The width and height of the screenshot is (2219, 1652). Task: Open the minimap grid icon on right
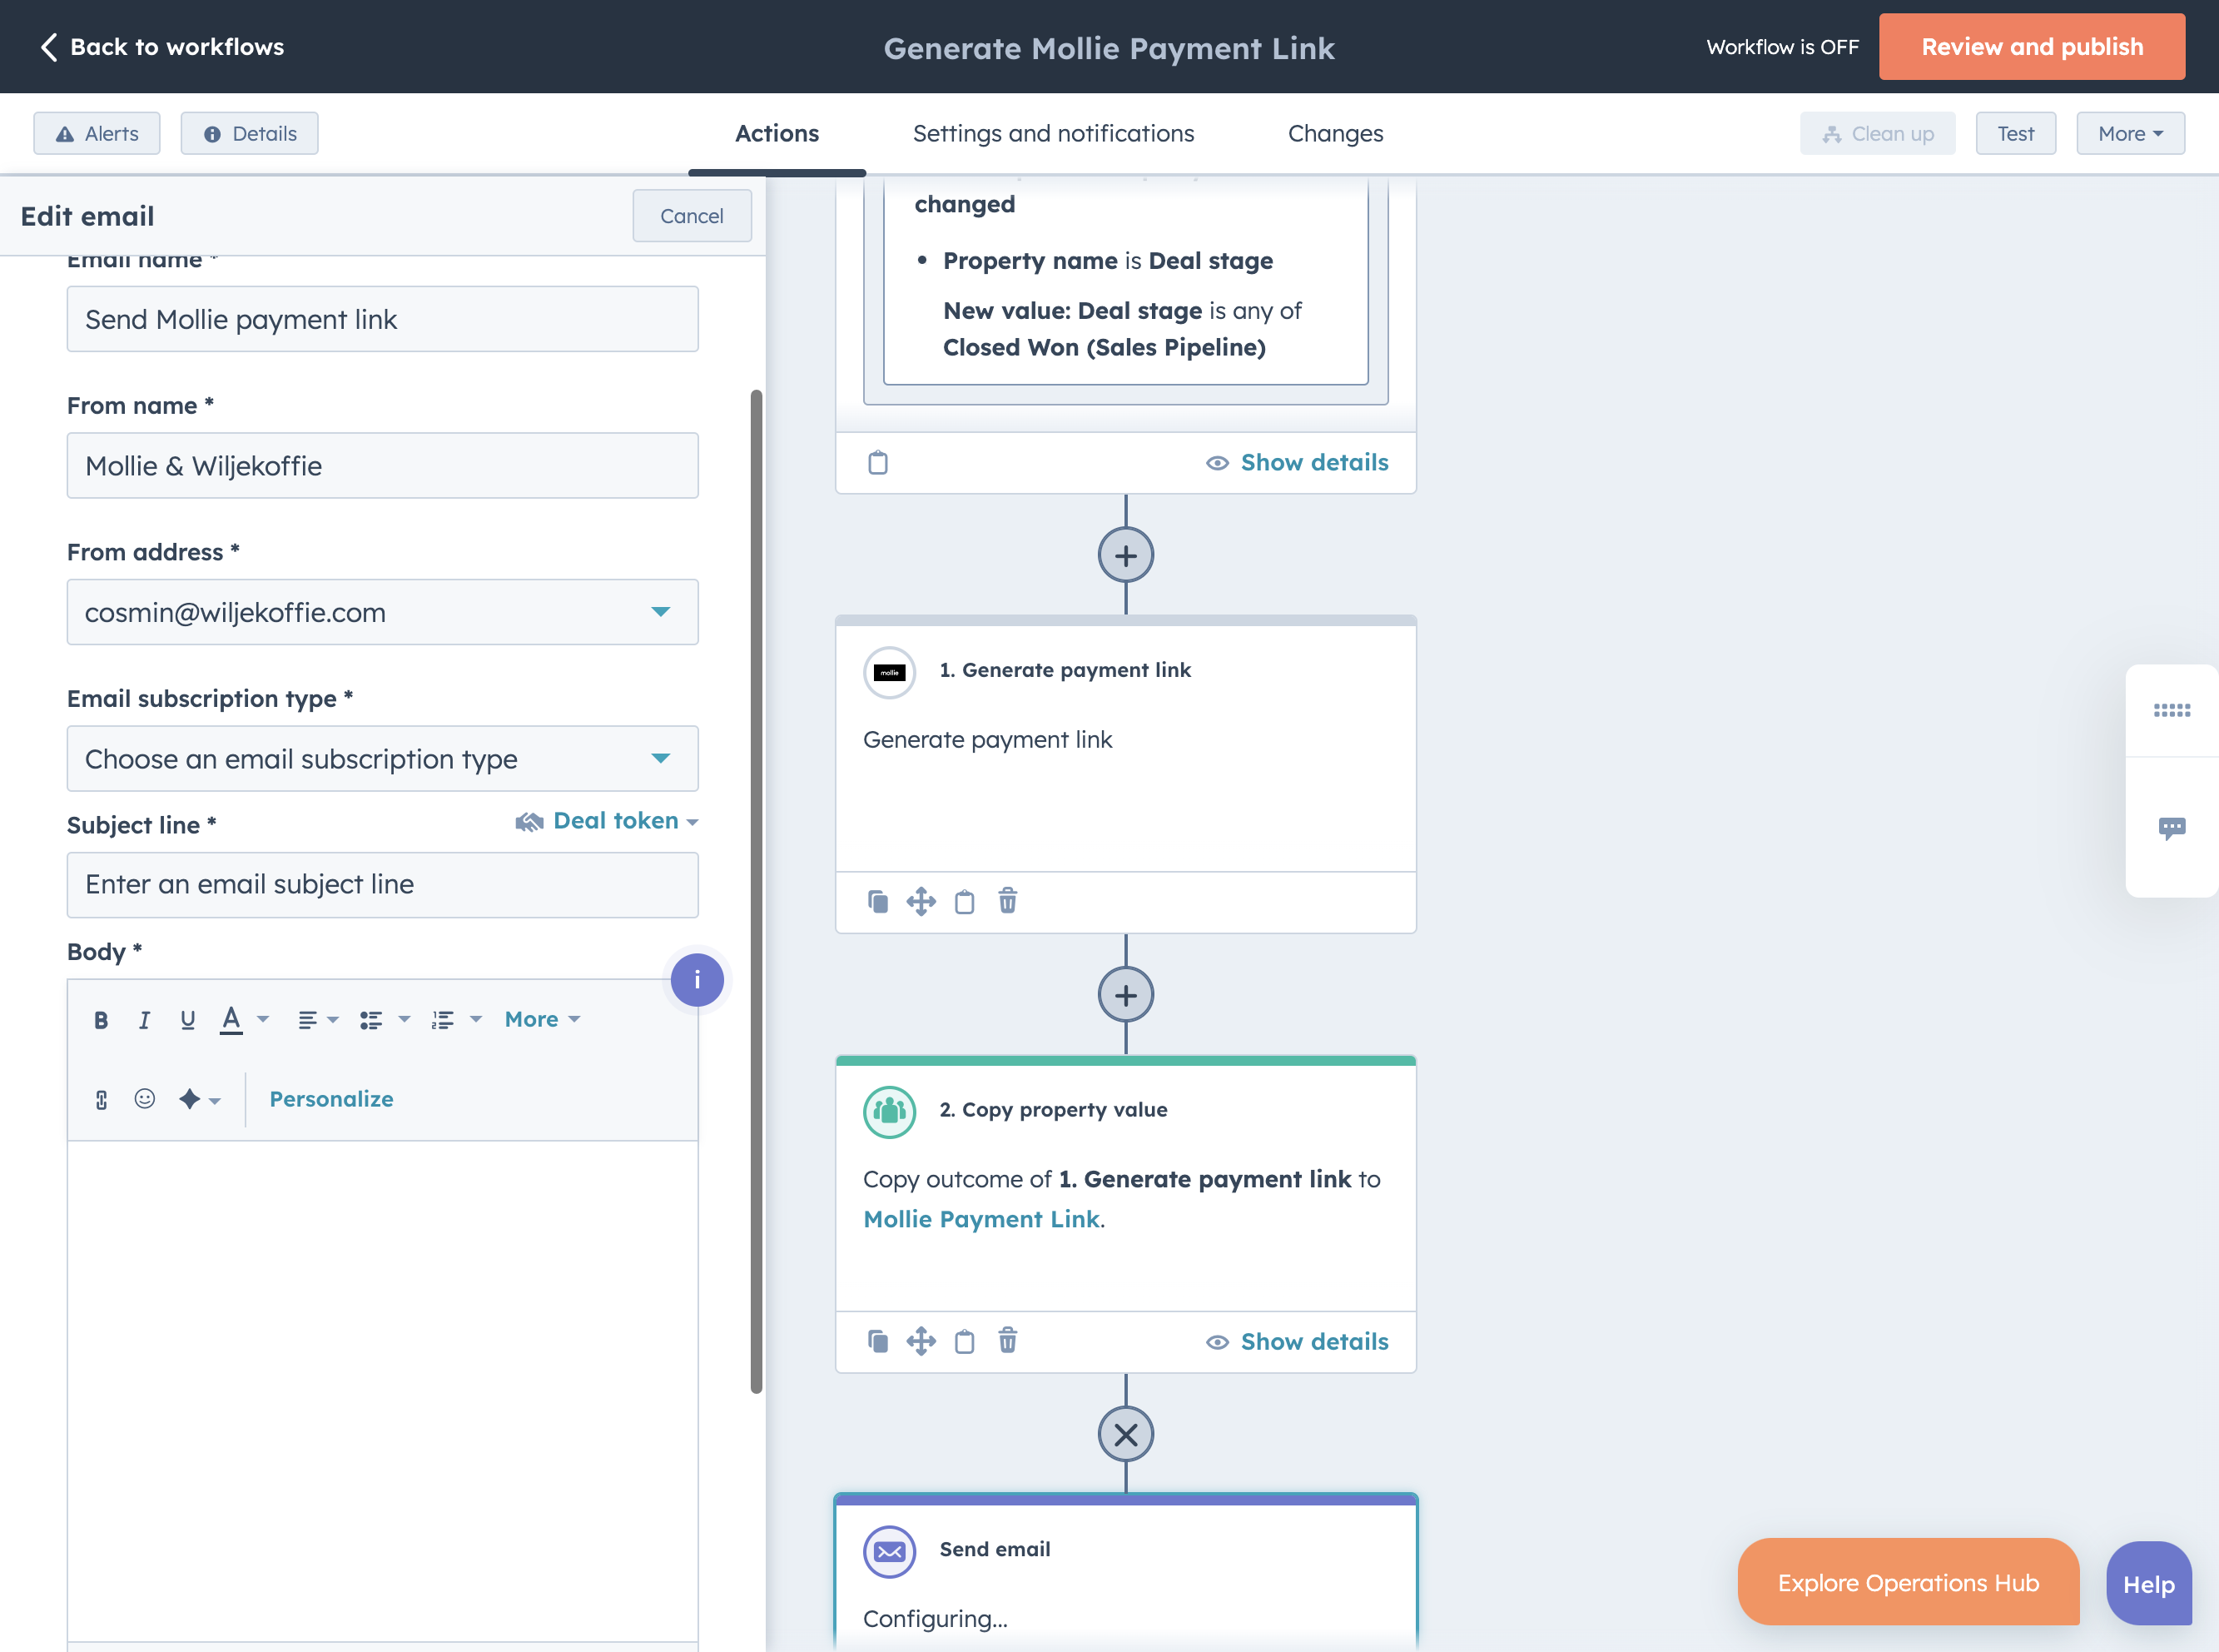pos(2171,711)
